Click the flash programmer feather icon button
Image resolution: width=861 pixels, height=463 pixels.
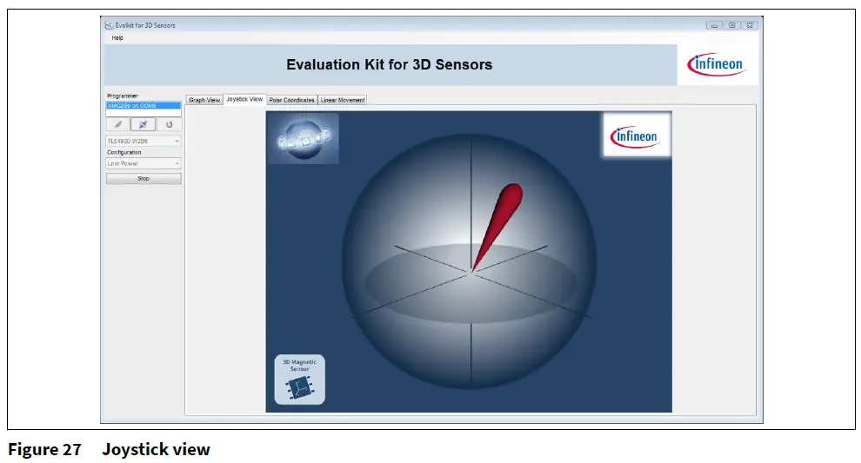pos(118,124)
